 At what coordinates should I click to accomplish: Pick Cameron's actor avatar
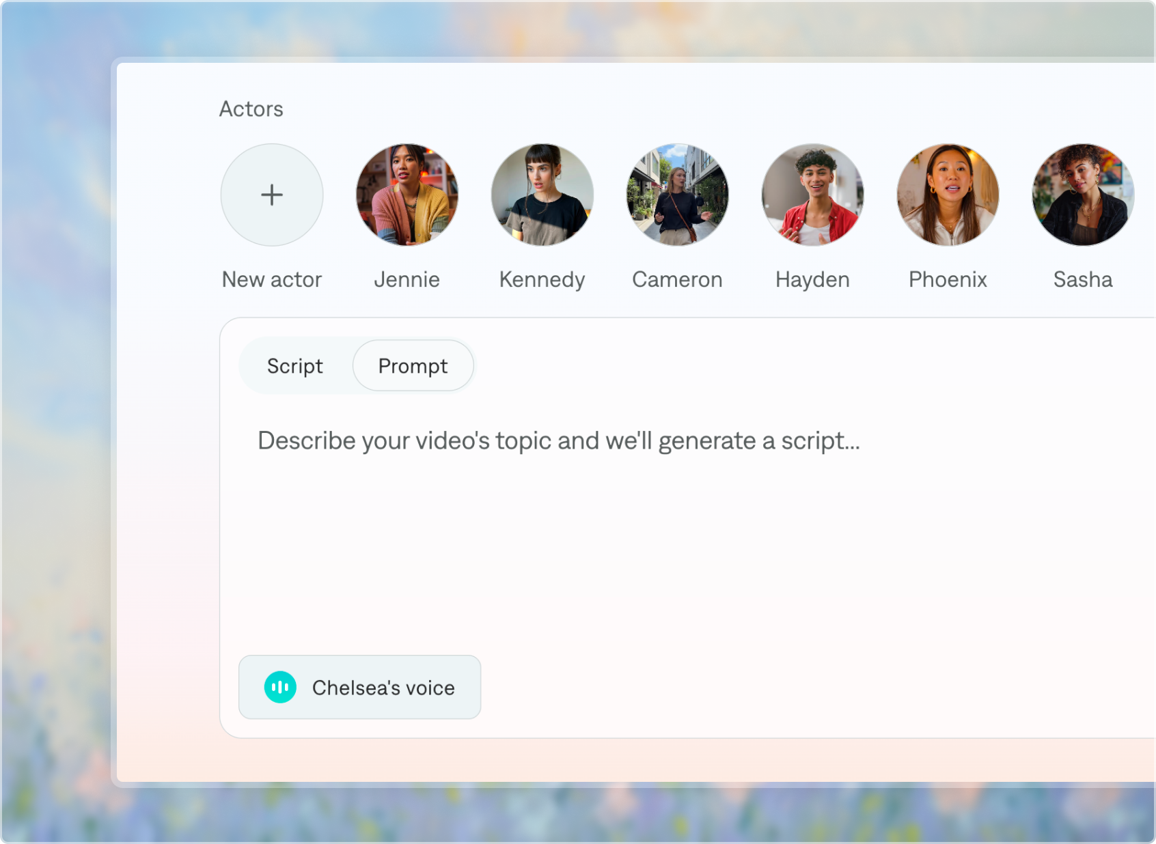pos(678,195)
